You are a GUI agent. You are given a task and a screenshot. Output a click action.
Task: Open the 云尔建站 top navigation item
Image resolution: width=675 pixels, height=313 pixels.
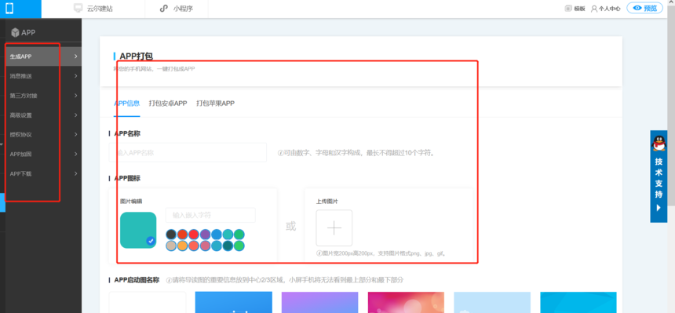pyautogui.click(x=93, y=9)
